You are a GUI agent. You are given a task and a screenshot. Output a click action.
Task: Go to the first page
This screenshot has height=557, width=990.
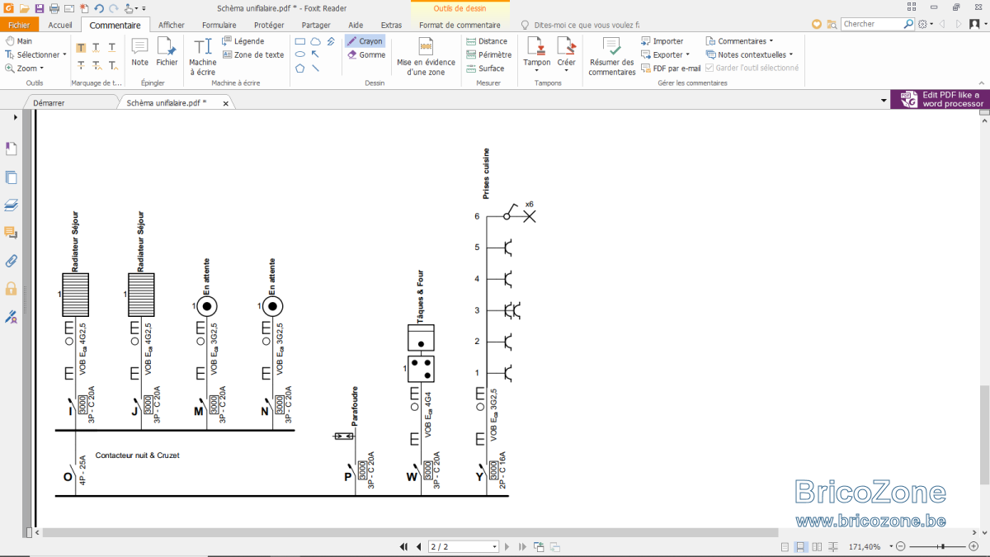403,546
